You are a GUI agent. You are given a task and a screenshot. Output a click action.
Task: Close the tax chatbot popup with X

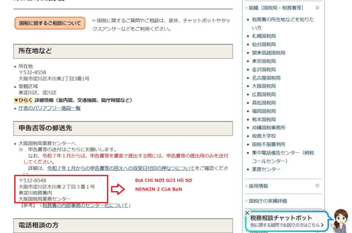pyautogui.click(x=247, y=213)
